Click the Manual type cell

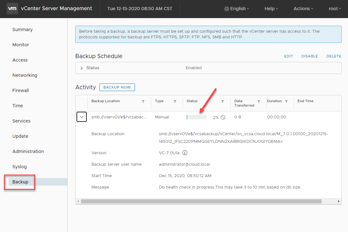162,117
